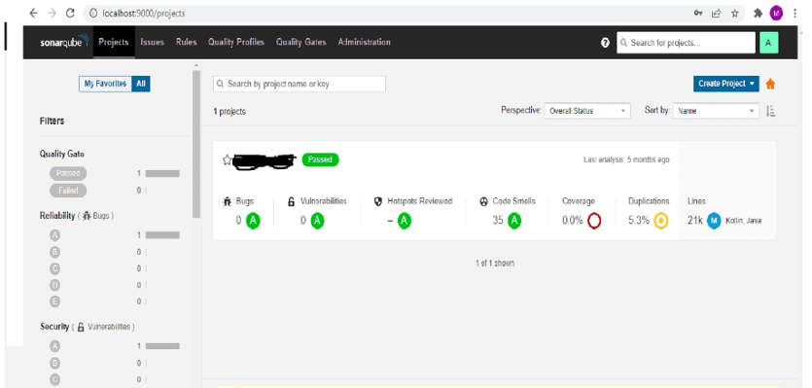Click the blue M lines size badge

pos(714,221)
